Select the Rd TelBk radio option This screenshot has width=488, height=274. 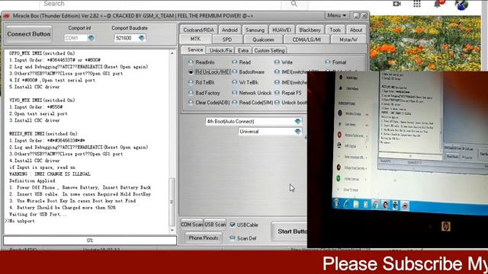coord(201,83)
